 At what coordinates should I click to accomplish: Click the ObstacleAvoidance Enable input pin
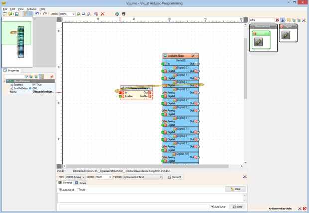tap(120, 96)
